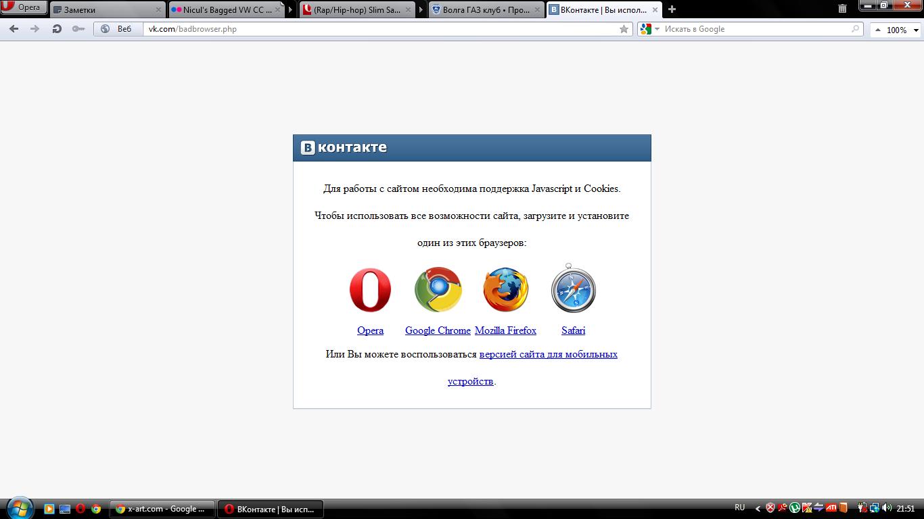Launch media player from quick launch
The height and width of the screenshot is (519, 924).
click(x=49, y=509)
